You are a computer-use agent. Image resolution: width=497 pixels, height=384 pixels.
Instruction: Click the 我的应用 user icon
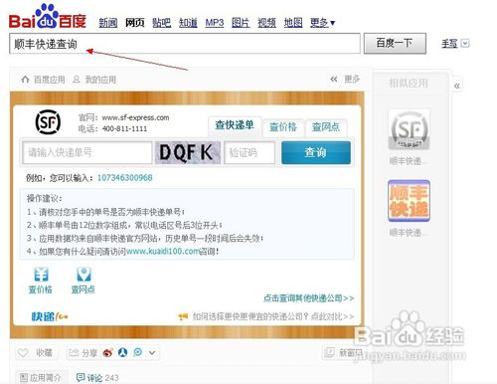coord(77,80)
